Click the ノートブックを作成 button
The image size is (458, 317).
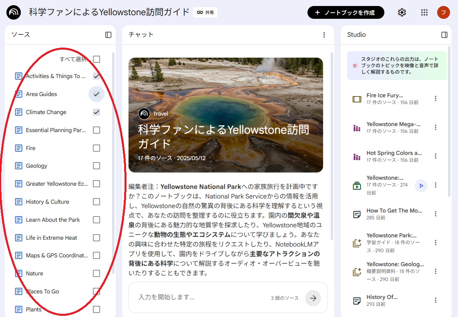(x=346, y=12)
